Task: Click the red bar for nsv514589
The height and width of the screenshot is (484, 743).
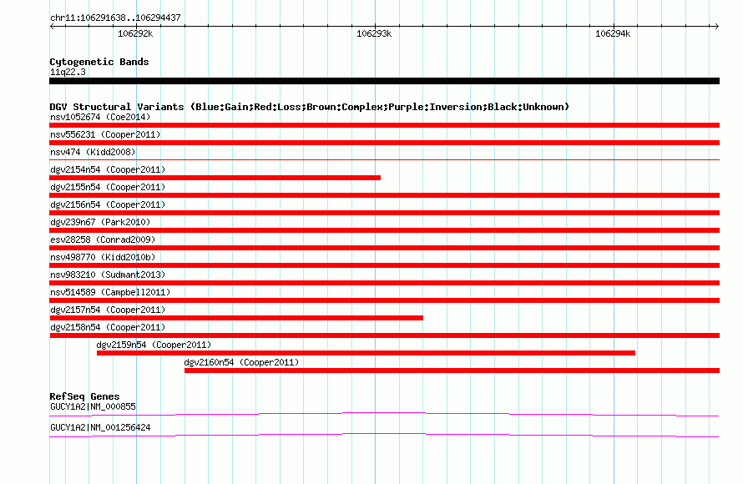Action: click(384, 300)
